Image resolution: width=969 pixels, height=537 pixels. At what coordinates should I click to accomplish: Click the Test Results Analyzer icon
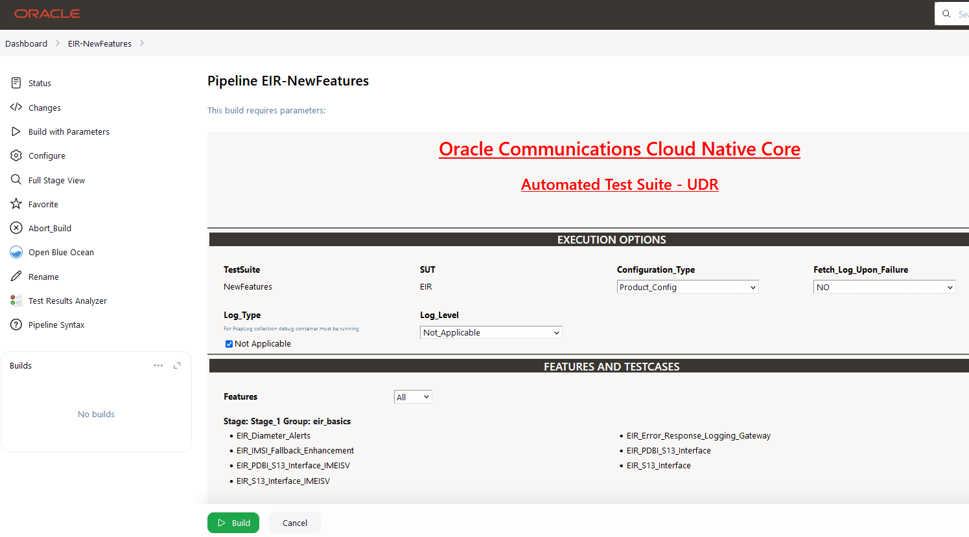coord(16,301)
